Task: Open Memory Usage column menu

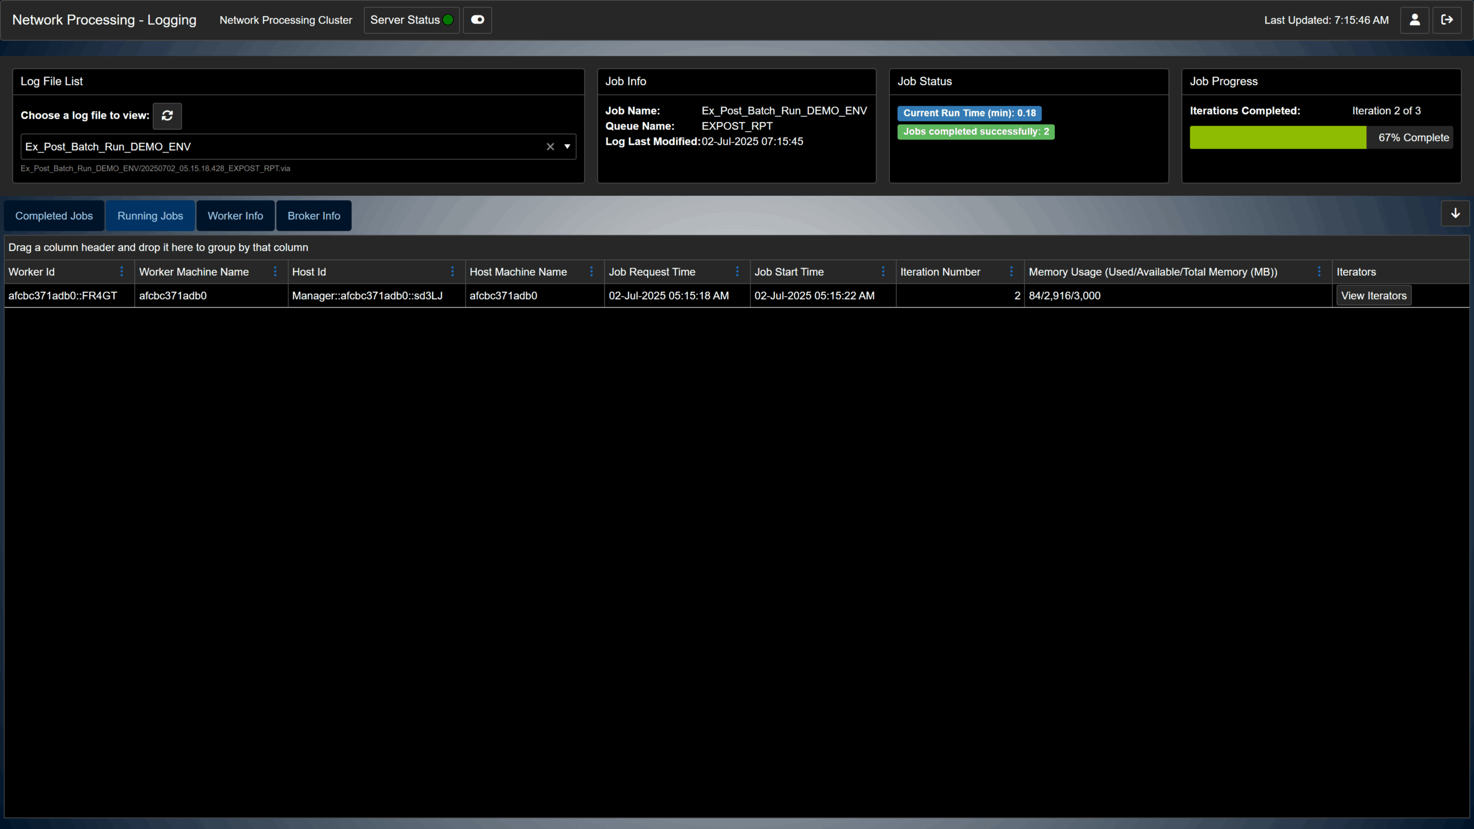Action: coord(1320,272)
